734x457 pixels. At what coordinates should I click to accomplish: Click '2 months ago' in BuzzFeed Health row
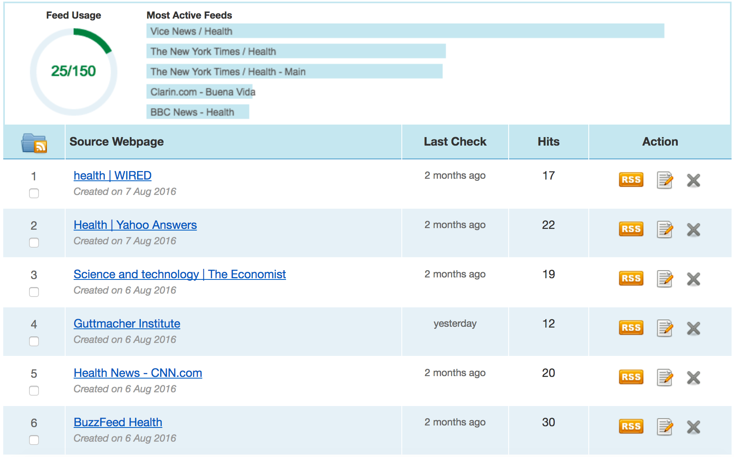point(455,422)
